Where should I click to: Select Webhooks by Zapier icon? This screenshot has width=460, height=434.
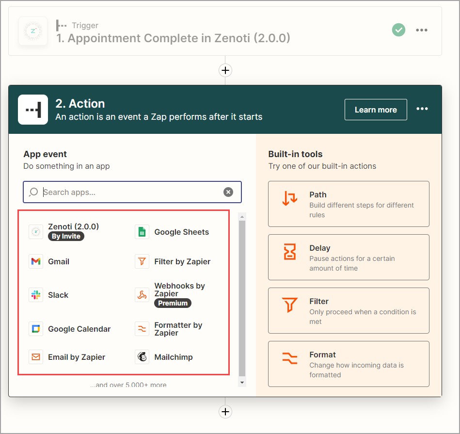(x=142, y=295)
